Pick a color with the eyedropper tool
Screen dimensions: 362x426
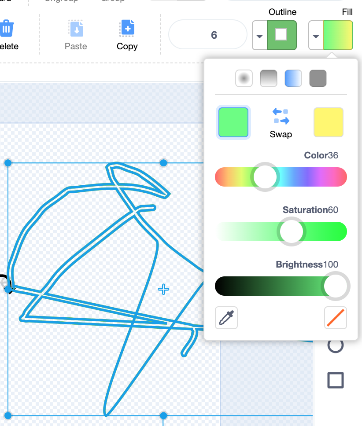tap(226, 318)
